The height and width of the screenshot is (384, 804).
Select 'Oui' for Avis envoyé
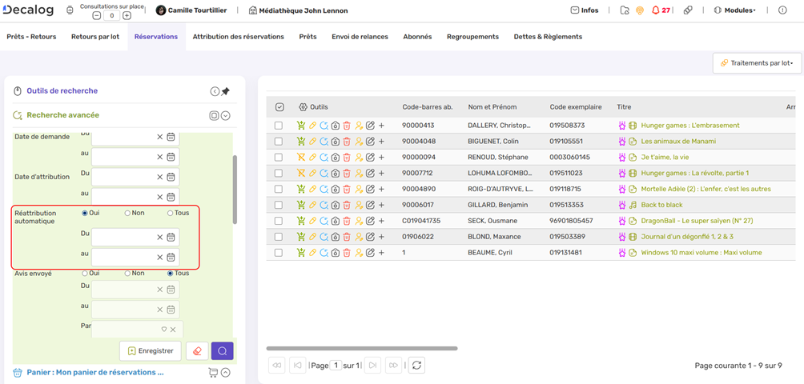coord(85,274)
